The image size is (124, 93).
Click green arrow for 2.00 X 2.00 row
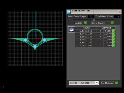114,45
